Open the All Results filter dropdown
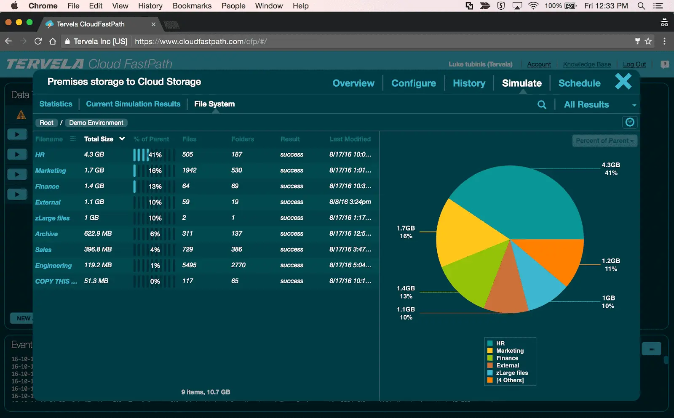The height and width of the screenshot is (418, 674). pyautogui.click(x=600, y=104)
